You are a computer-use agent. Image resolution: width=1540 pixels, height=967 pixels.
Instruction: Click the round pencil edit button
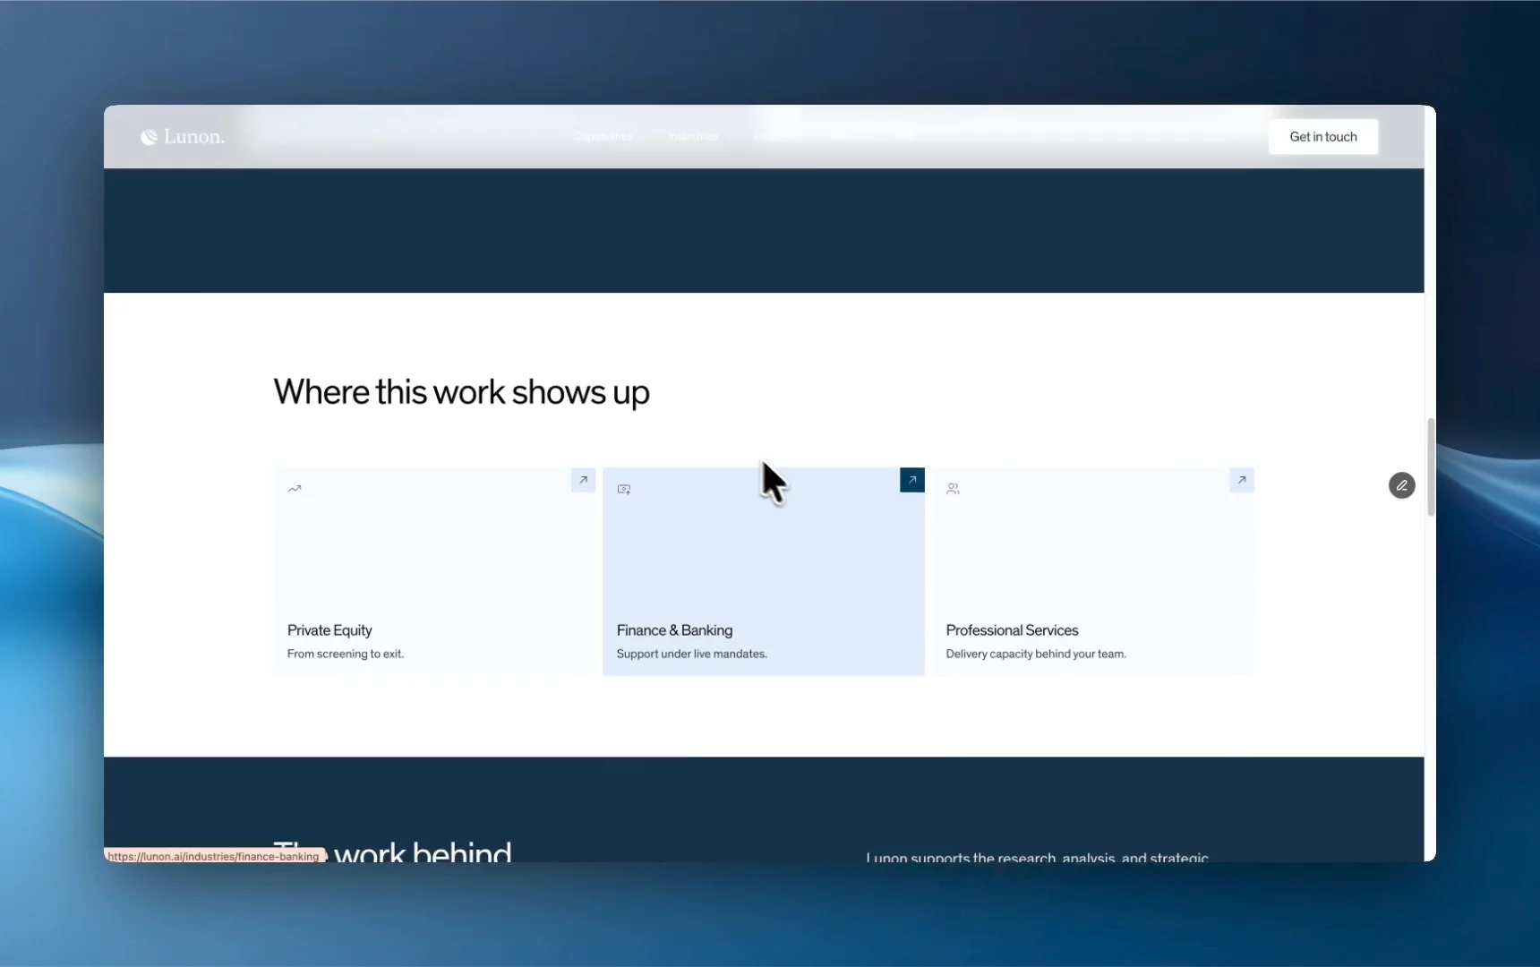(1401, 485)
